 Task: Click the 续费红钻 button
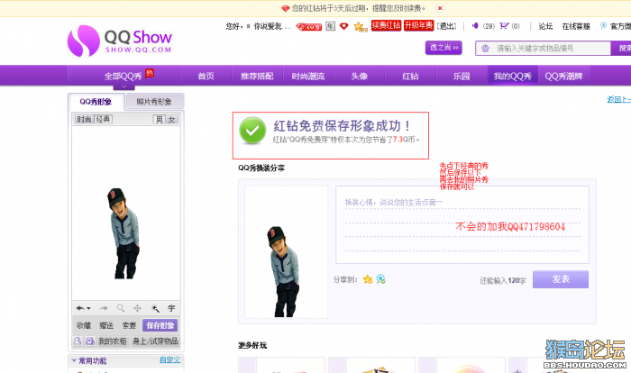click(386, 25)
